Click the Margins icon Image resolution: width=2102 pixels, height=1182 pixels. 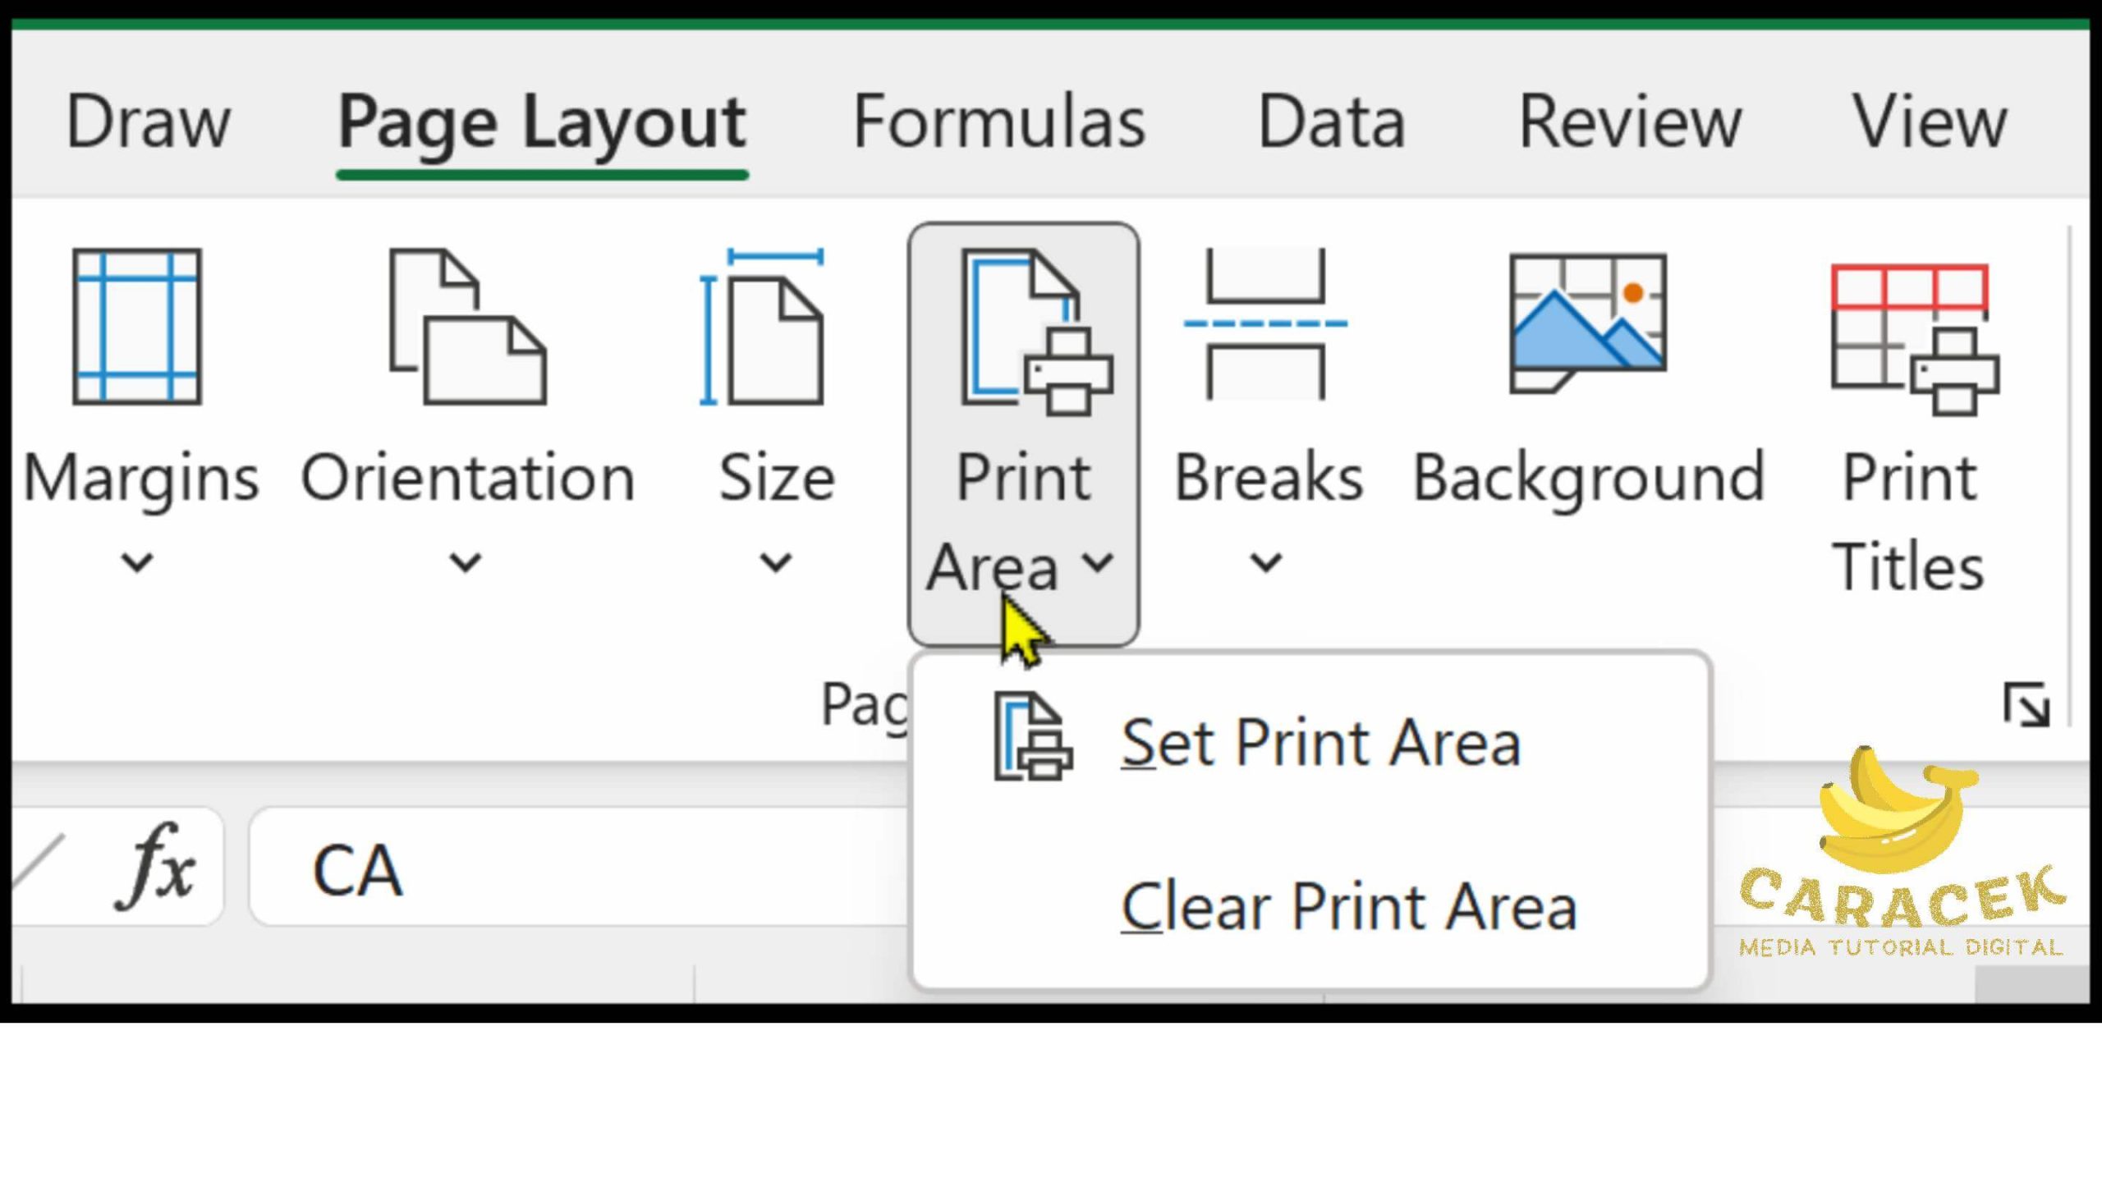tap(137, 327)
